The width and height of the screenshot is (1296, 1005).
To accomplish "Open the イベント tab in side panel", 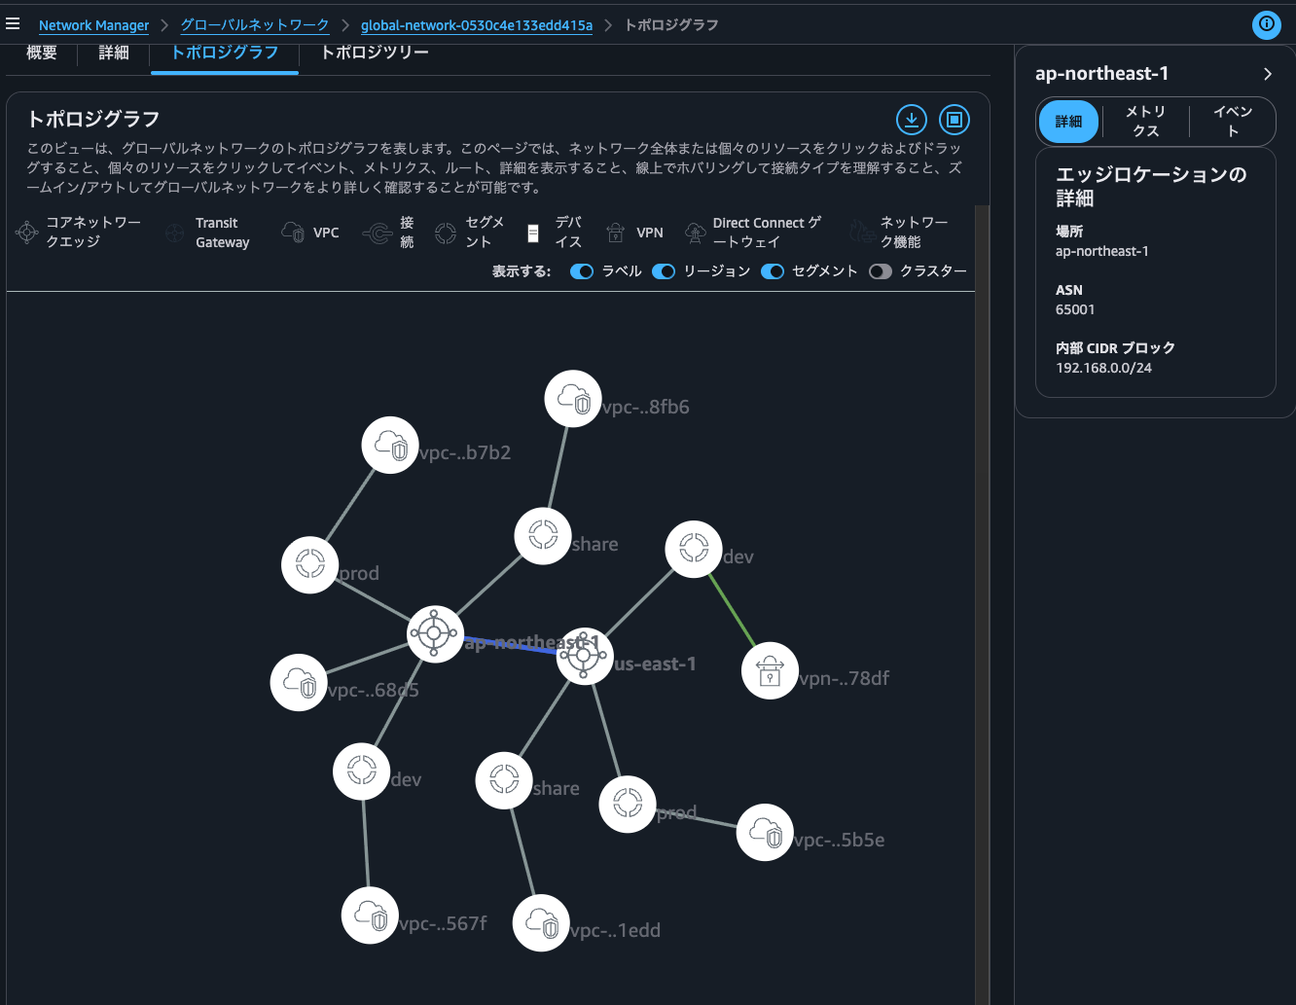I will click(x=1232, y=122).
